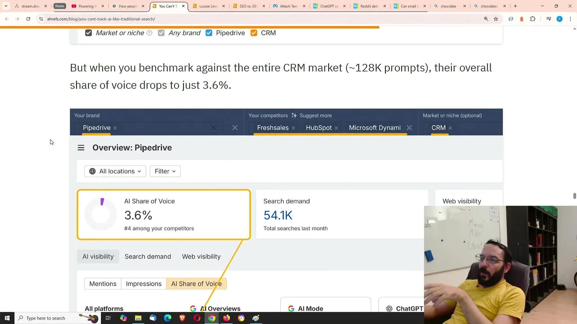Switch to the AI visibility tab
The width and height of the screenshot is (577, 324).
[98, 256]
